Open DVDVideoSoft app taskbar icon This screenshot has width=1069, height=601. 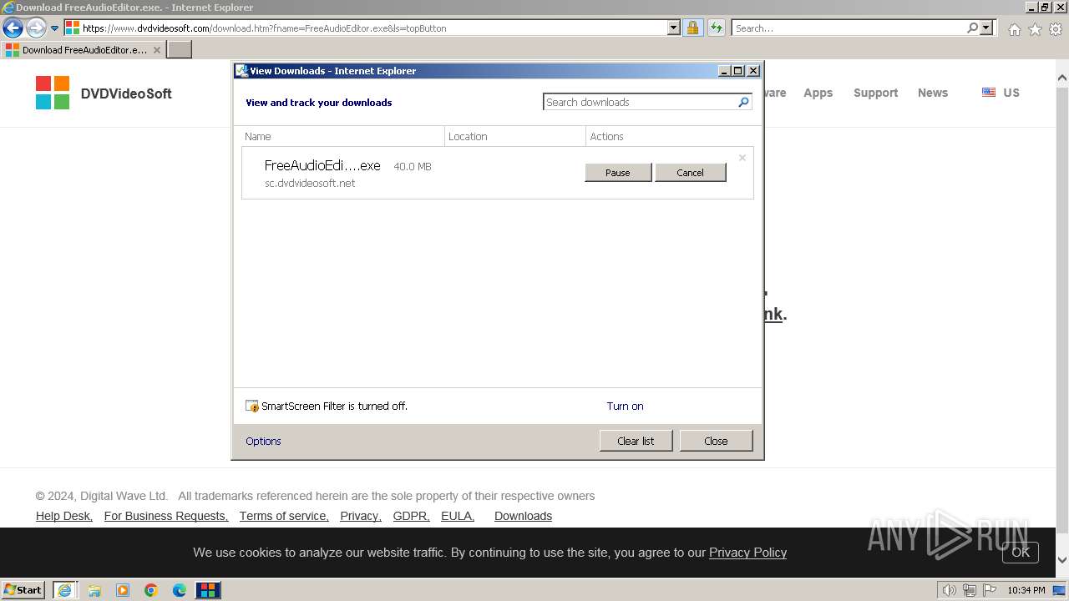(208, 590)
